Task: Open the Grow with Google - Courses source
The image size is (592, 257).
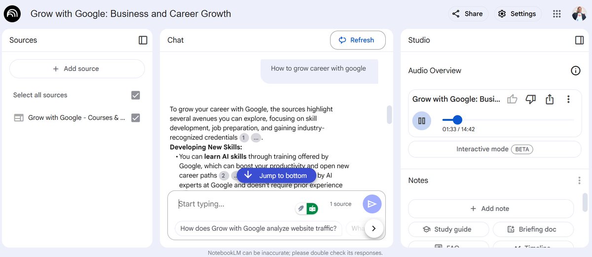Action: [76, 118]
